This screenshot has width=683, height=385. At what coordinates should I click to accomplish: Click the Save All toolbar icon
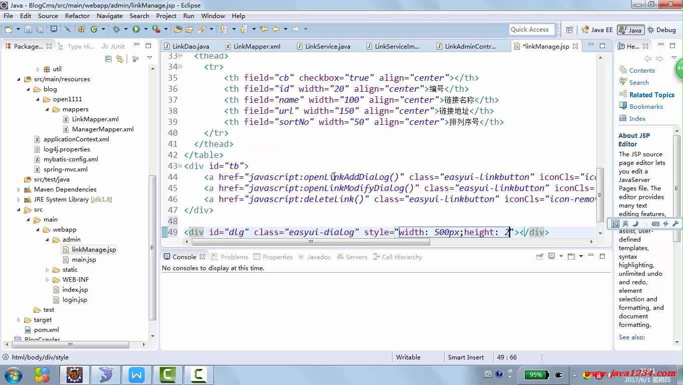point(40,29)
